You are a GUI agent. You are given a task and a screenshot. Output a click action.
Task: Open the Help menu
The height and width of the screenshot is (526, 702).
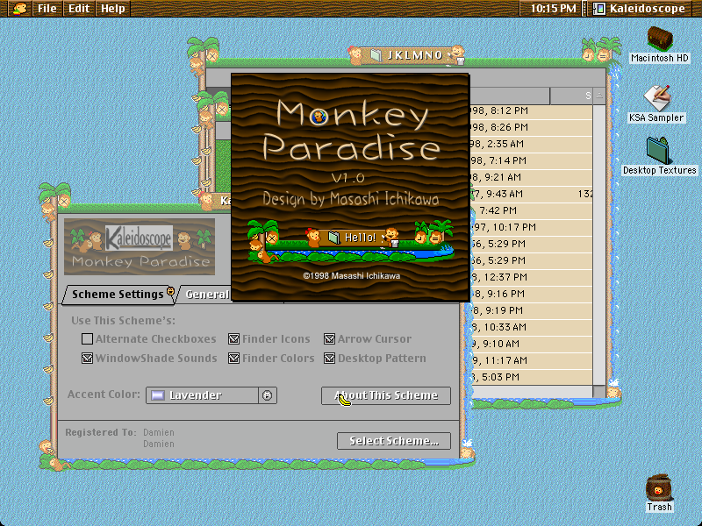pyautogui.click(x=113, y=9)
